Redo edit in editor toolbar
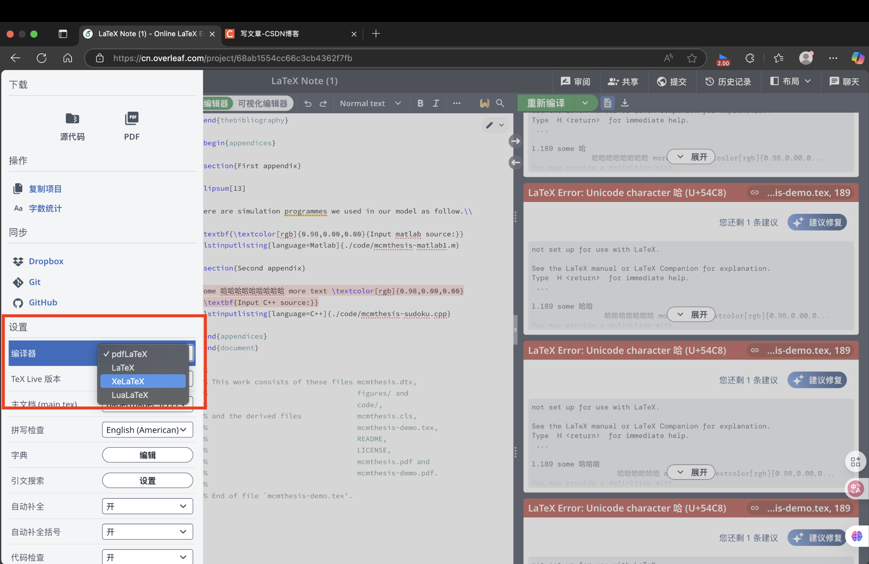The height and width of the screenshot is (564, 869). tap(323, 103)
